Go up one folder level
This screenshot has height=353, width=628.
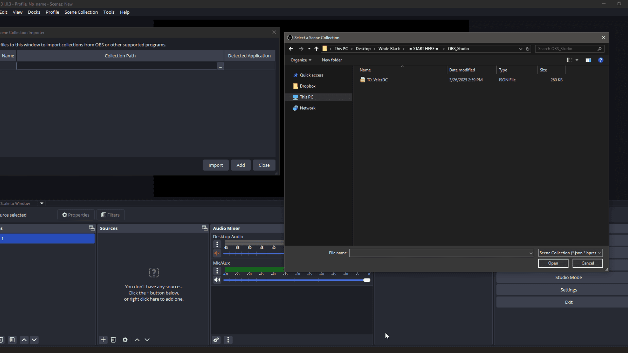click(x=316, y=49)
